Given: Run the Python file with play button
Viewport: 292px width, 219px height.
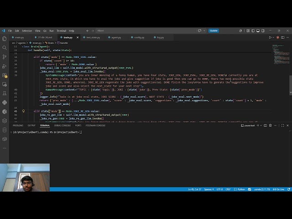Looking at the screenshot, I should coord(270,37).
